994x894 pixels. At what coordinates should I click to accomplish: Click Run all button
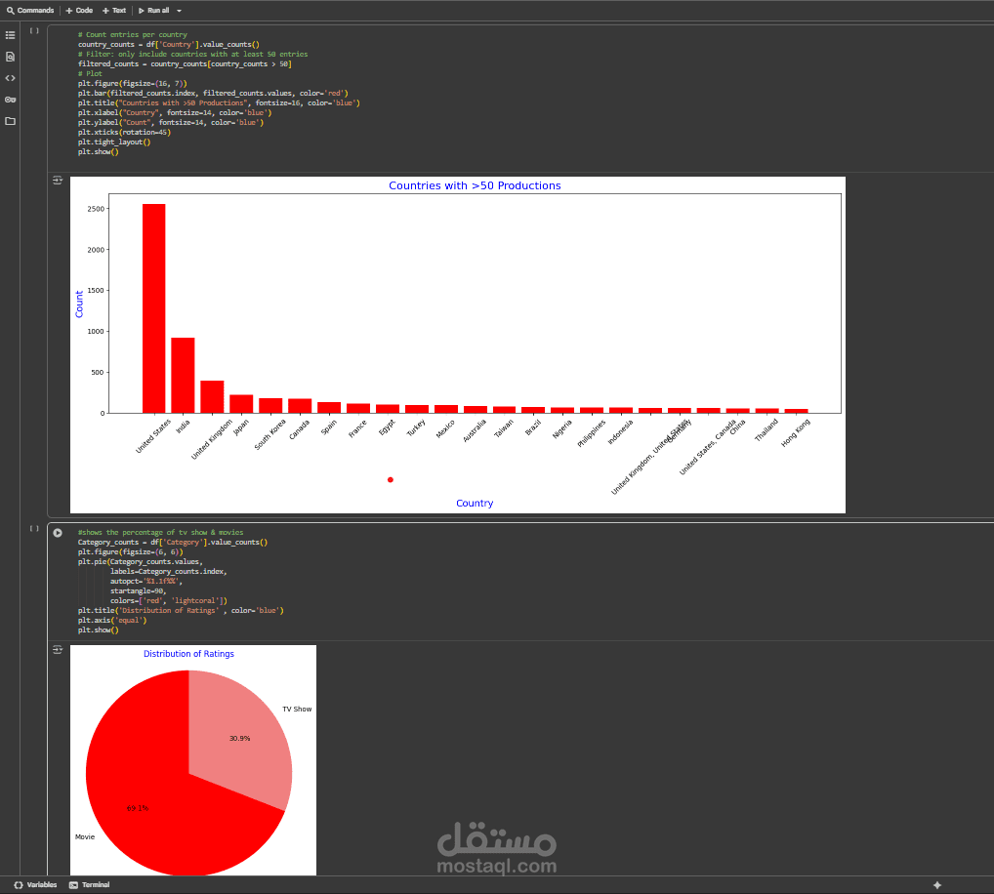click(x=153, y=10)
